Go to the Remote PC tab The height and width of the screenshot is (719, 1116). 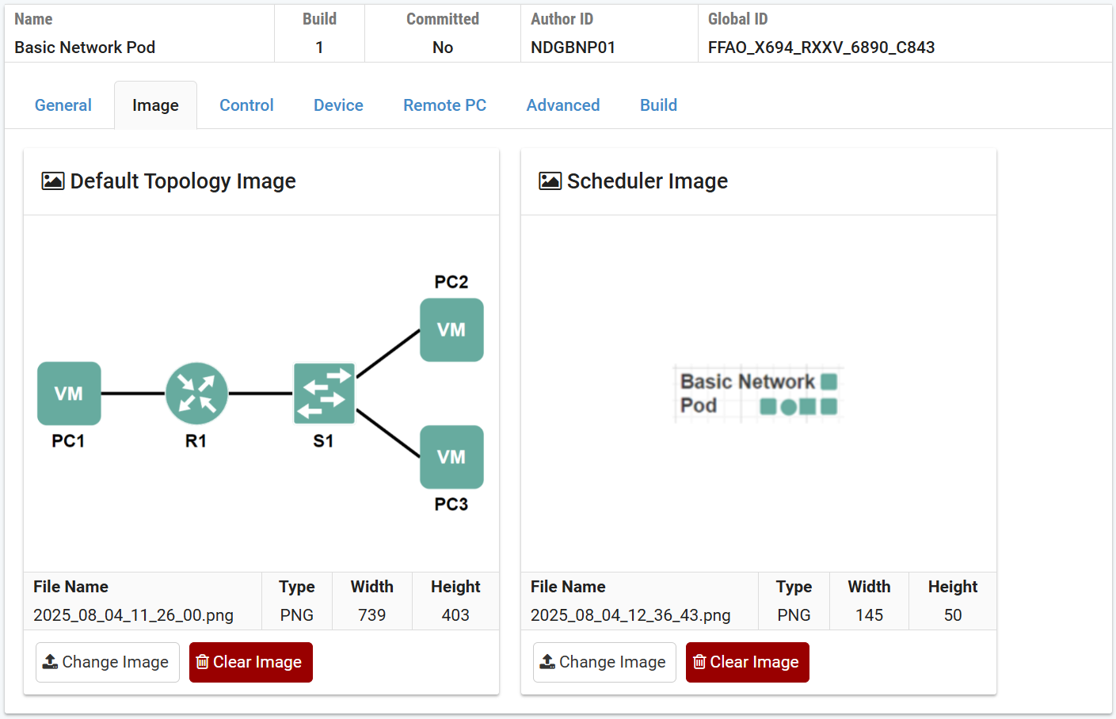pyautogui.click(x=444, y=105)
